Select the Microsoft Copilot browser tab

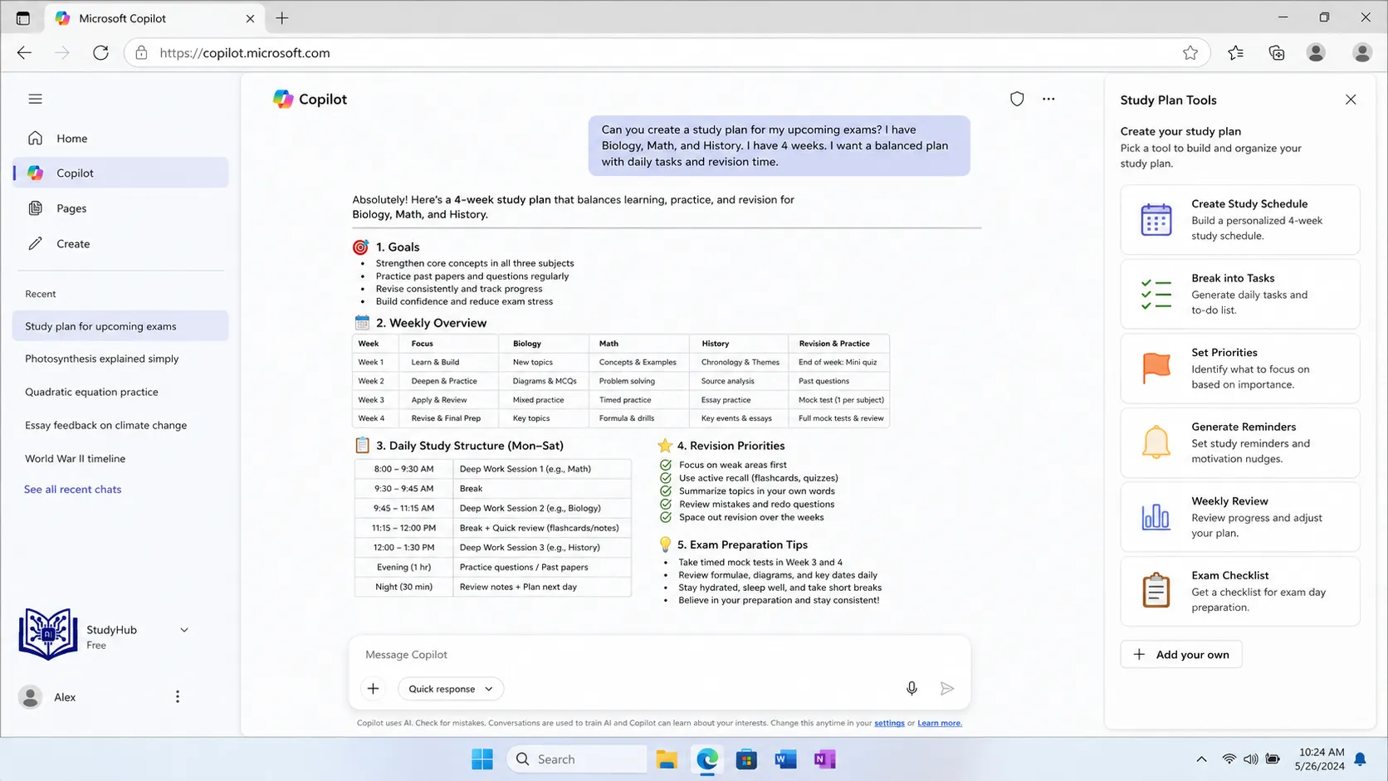point(154,18)
